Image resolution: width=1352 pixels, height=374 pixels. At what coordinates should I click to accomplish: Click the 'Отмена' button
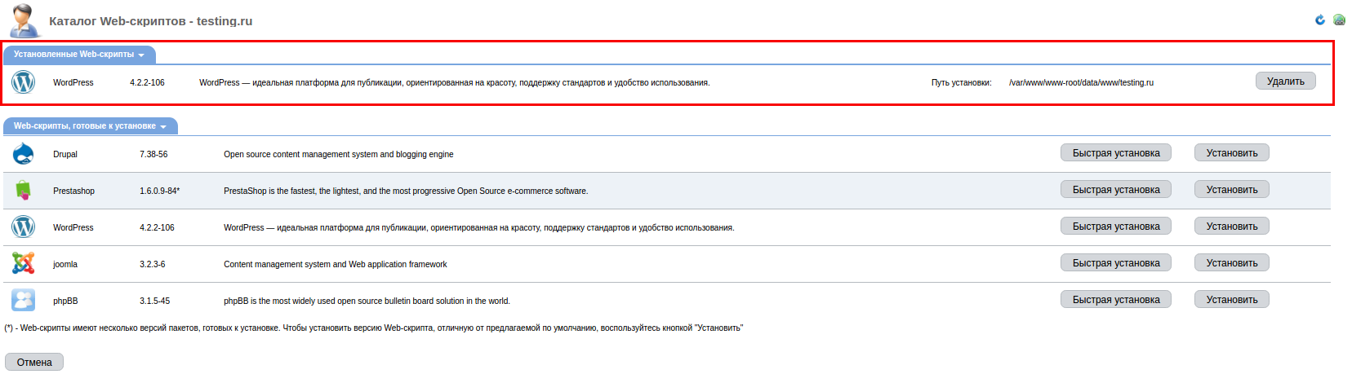(x=34, y=362)
